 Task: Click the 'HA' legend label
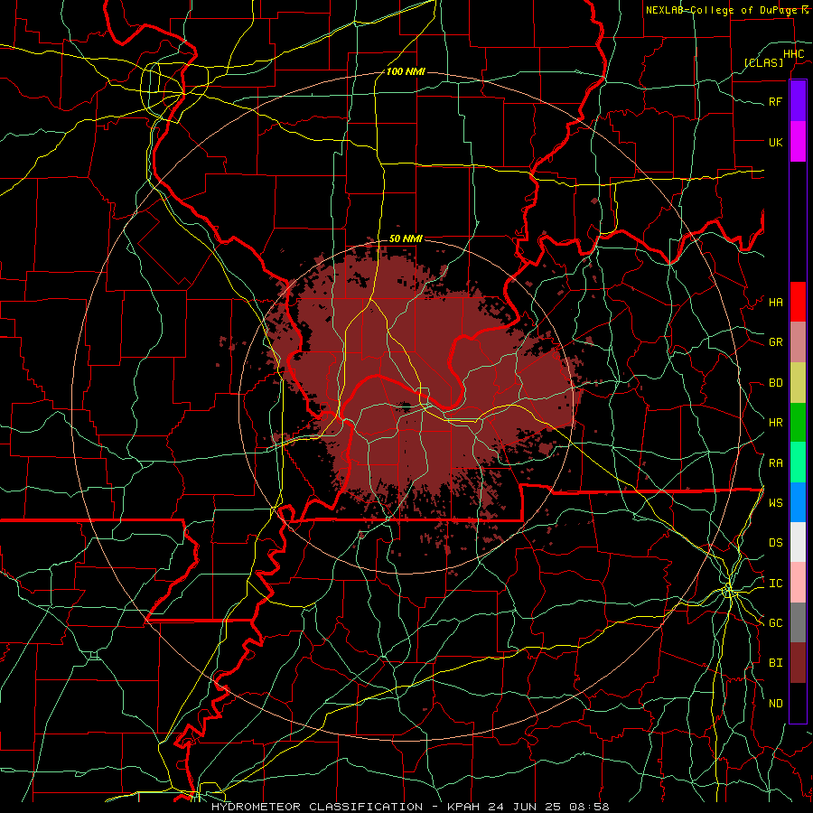(776, 303)
